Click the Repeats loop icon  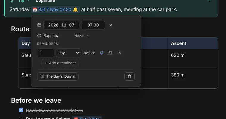[x=39, y=36]
